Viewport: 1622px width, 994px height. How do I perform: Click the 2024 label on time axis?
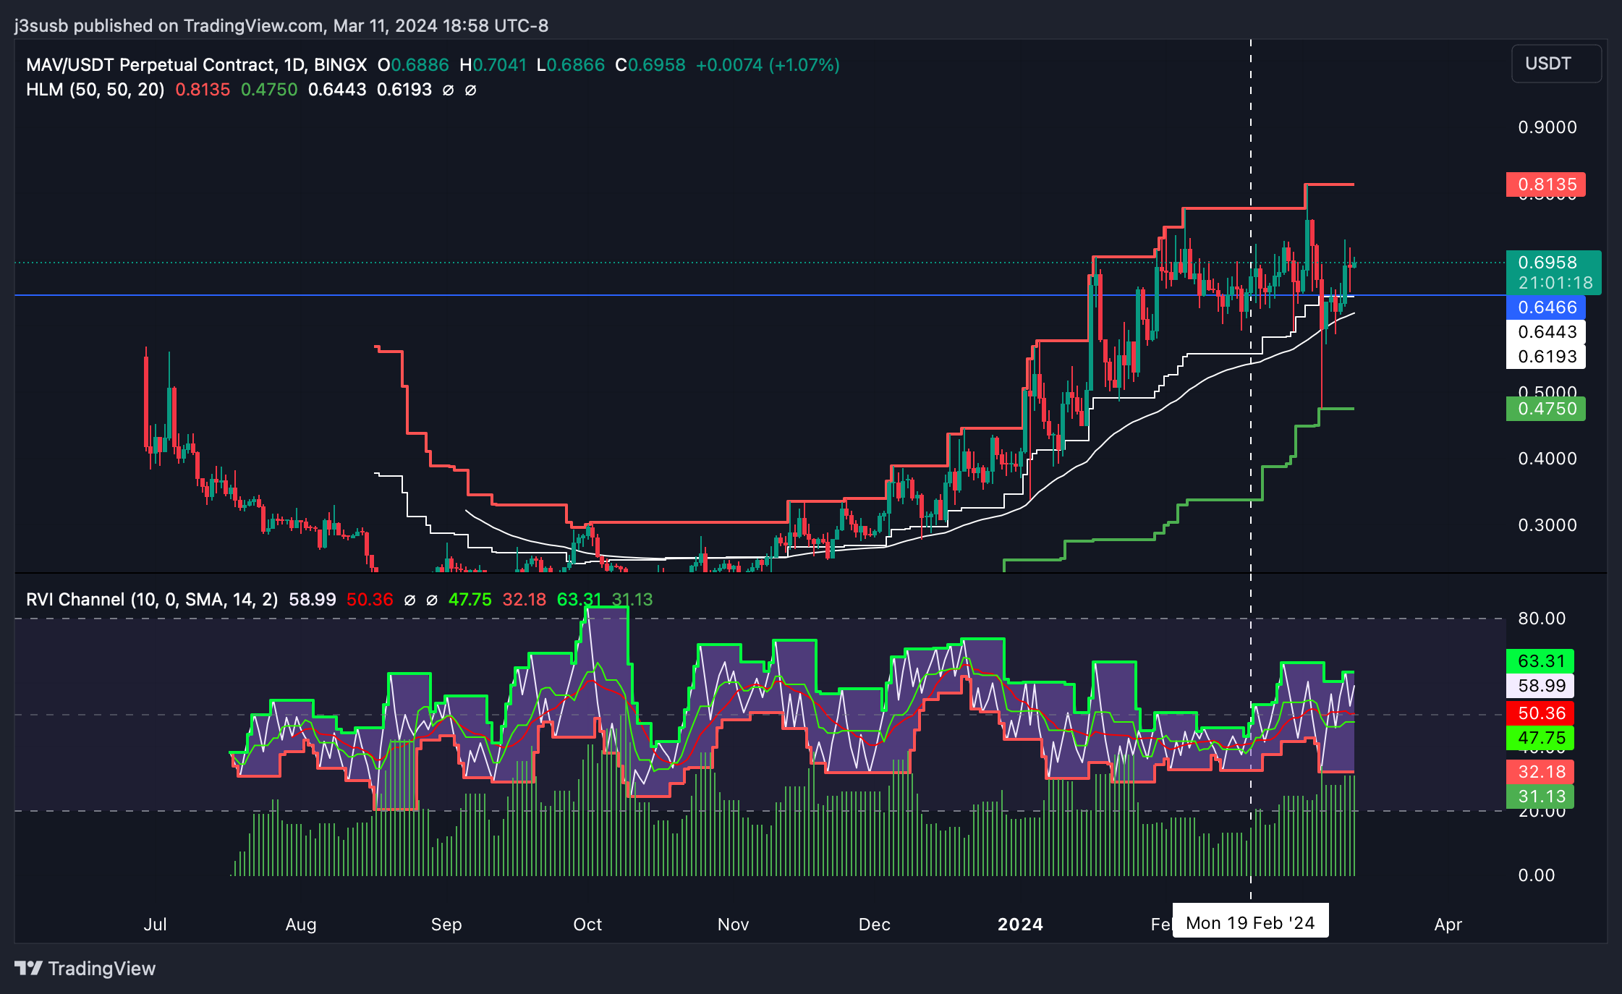tap(1020, 925)
